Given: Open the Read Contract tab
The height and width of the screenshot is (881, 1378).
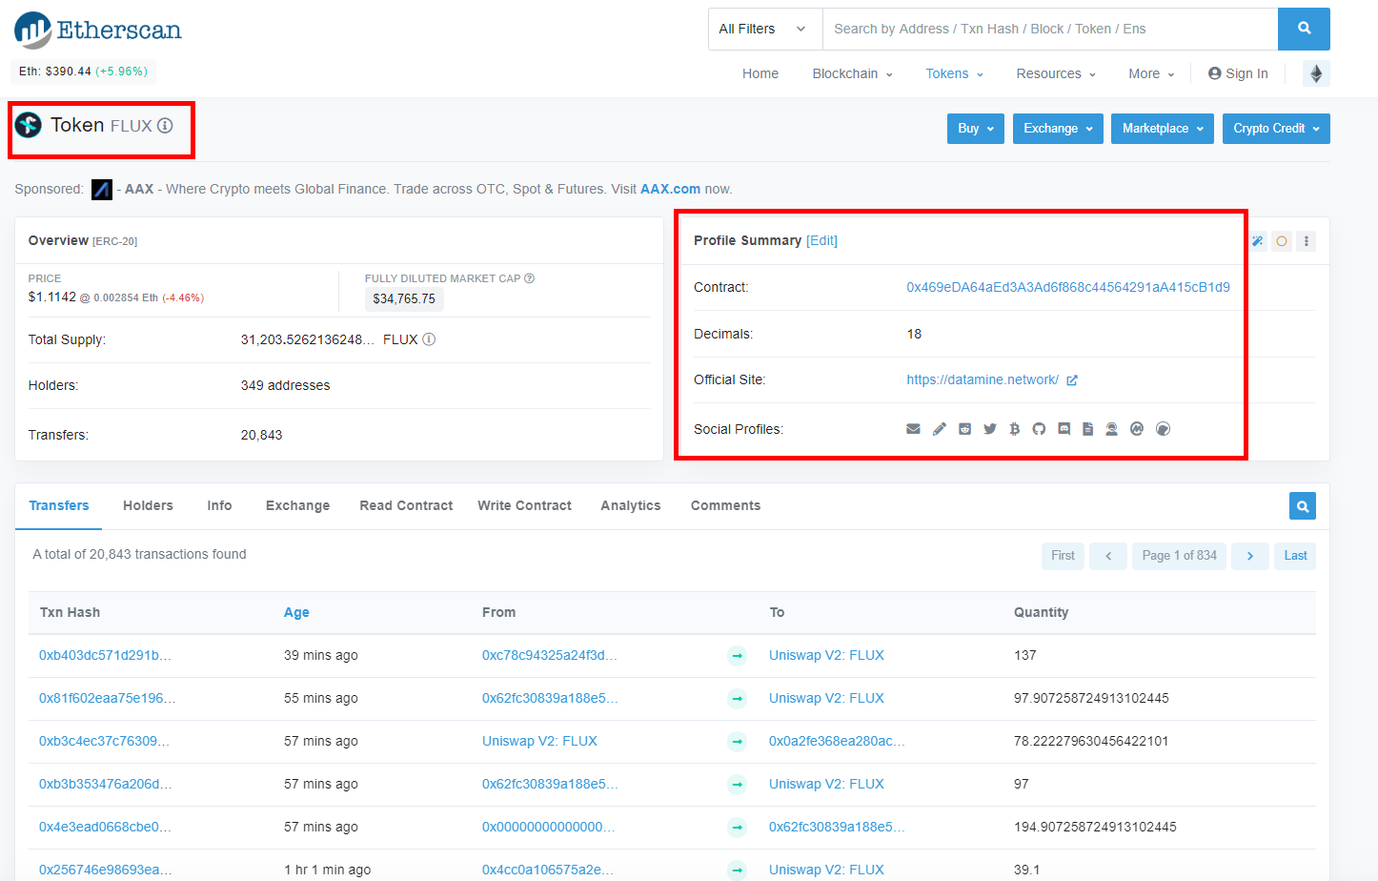Looking at the screenshot, I should click(406, 506).
